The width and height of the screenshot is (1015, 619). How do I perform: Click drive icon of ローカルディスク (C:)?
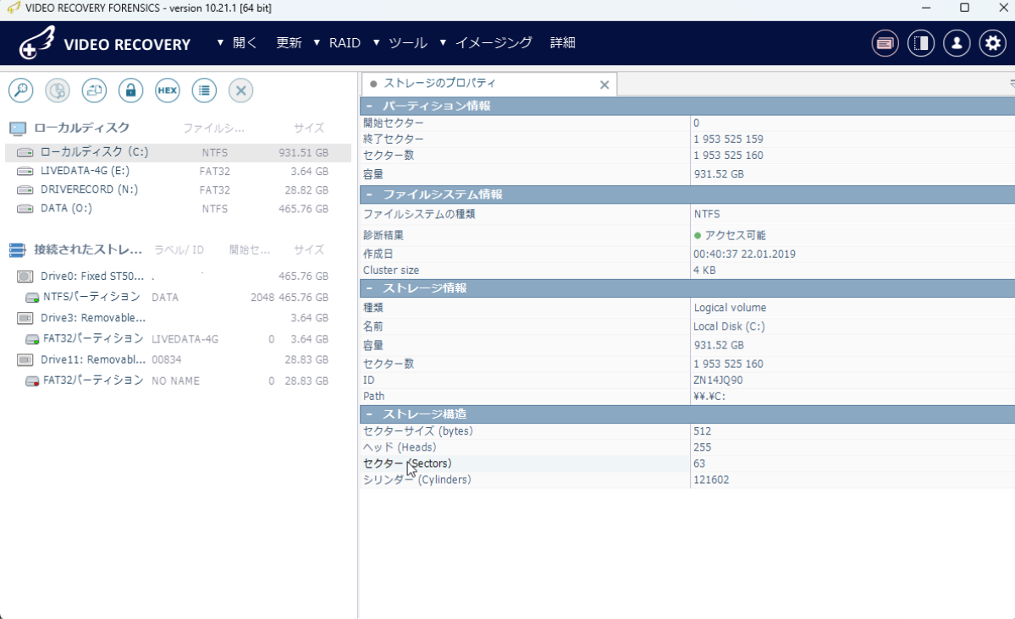25,153
